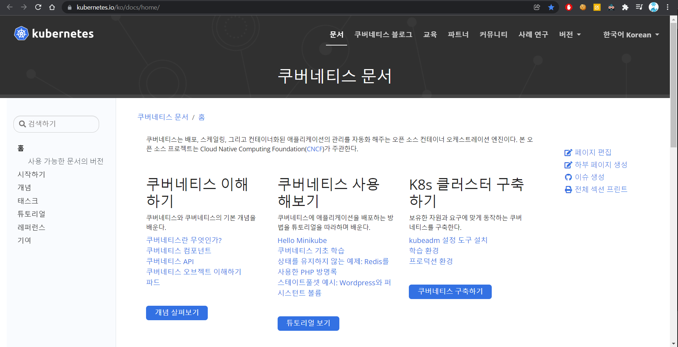Open 파트너 in the top navigation
Image resolution: width=678 pixels, height=347 pixels.
pos(458,35)
